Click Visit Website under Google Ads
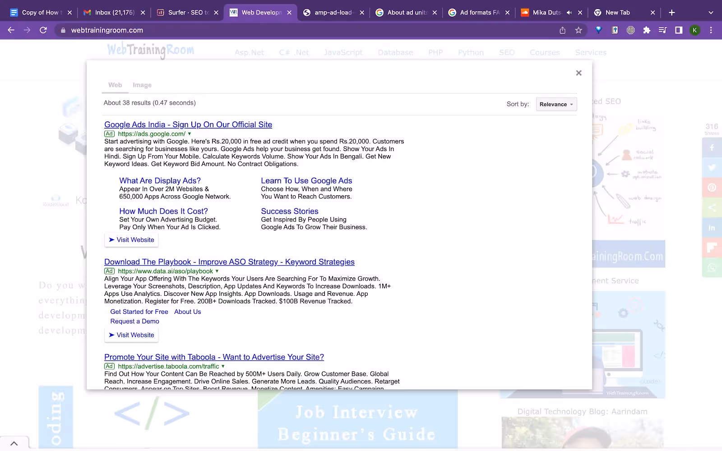 (x=131, y=240)
